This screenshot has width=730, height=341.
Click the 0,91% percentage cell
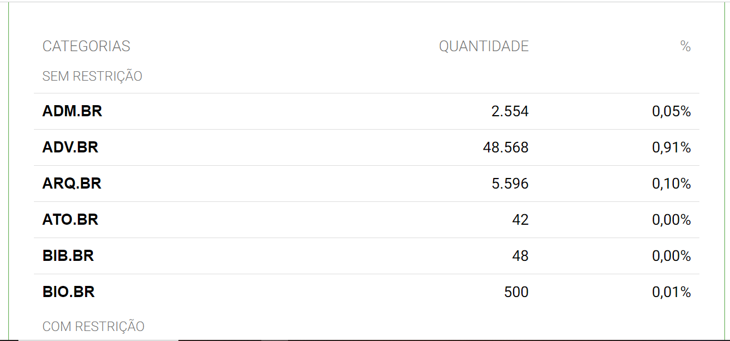click(x=671, y=147)
